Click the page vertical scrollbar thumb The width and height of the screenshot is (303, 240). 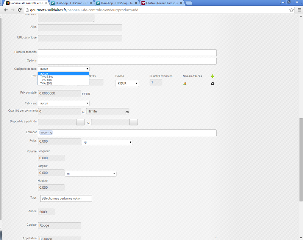(x=301, y=160)
